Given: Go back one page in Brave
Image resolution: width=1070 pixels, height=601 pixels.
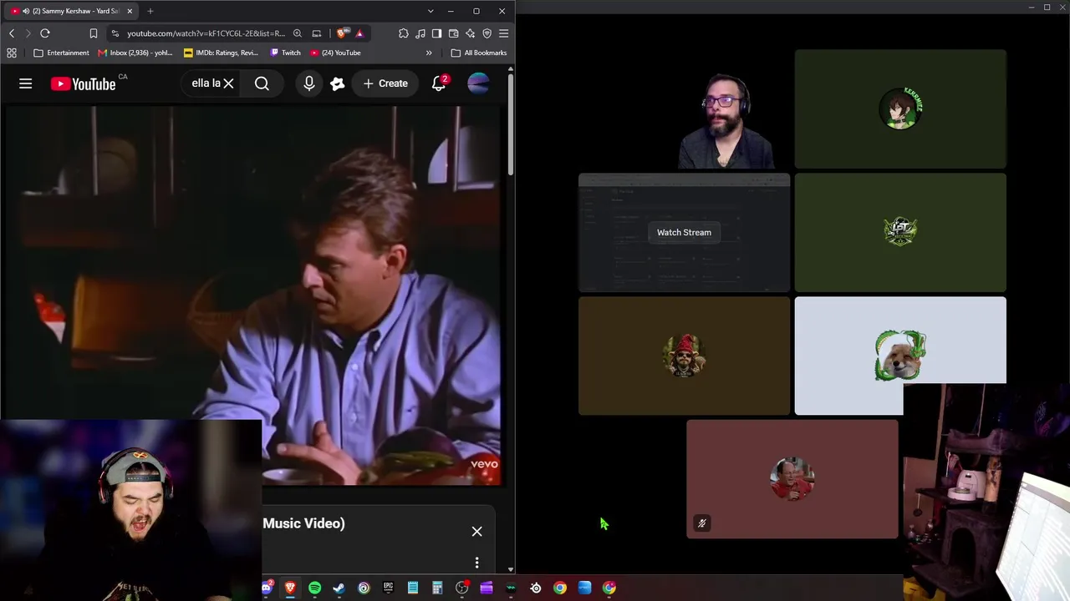Looking at the screenshot, I should tap(12, 33).
